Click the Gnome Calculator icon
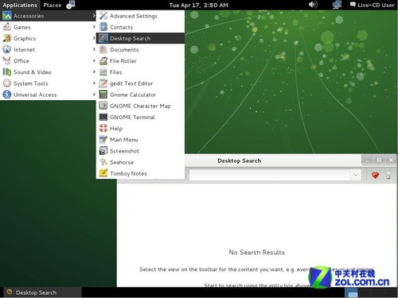398x298 pixels. click(x=103, y=95)
